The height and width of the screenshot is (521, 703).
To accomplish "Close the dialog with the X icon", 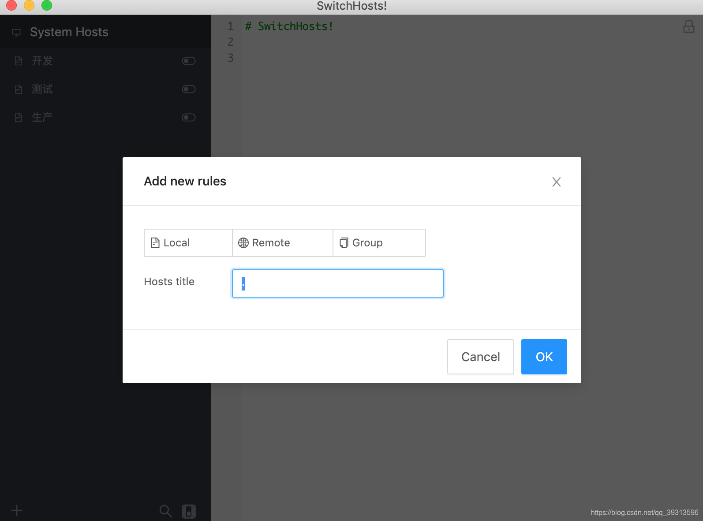I will [557, 182].
